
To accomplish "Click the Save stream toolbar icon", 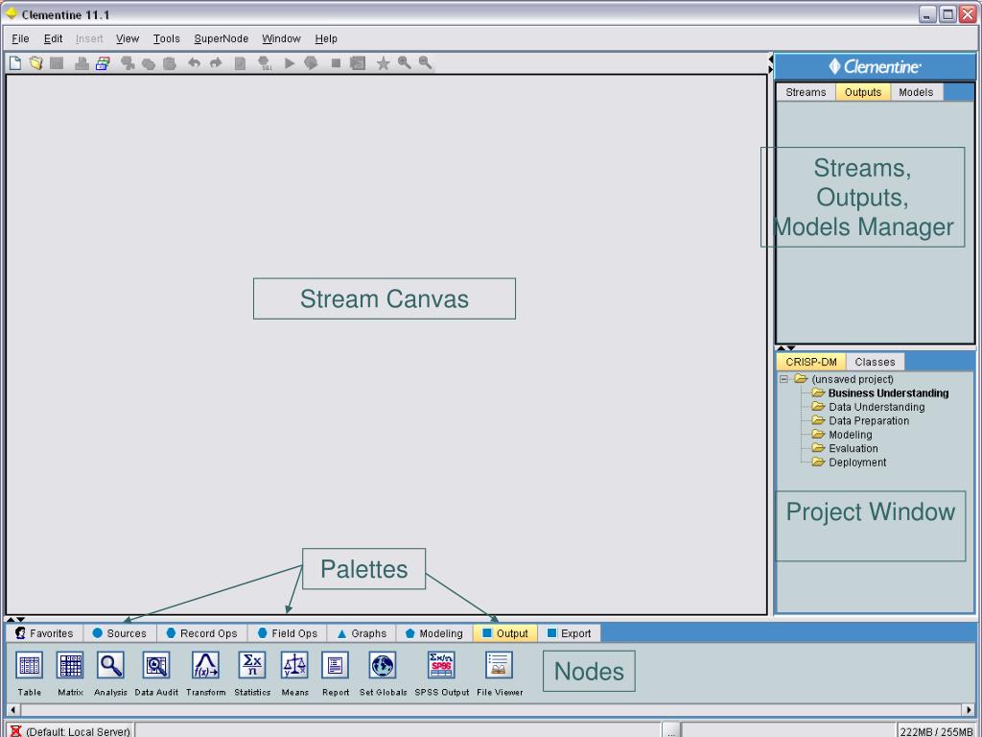I will click(x=57, y=62).
